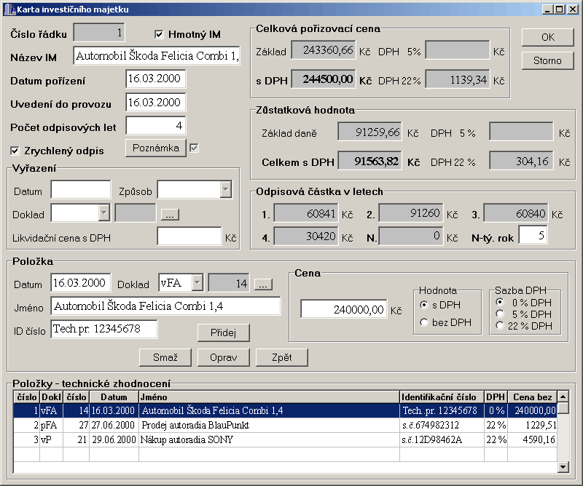The height and width of the screenshot is (486, 583).
Task: Click cell '1229,51' in the table
Action: click(533, 425)
